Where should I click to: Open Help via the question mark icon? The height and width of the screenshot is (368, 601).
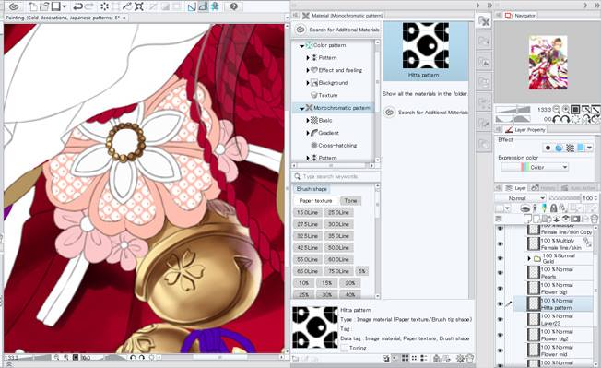(234, 6)
